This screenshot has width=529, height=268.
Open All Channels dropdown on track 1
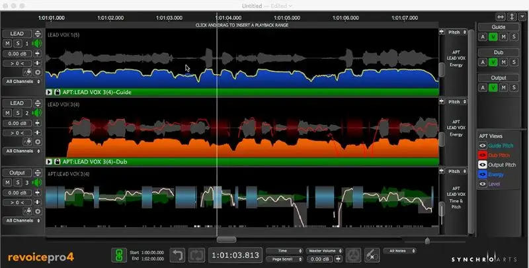coord(22,81)
